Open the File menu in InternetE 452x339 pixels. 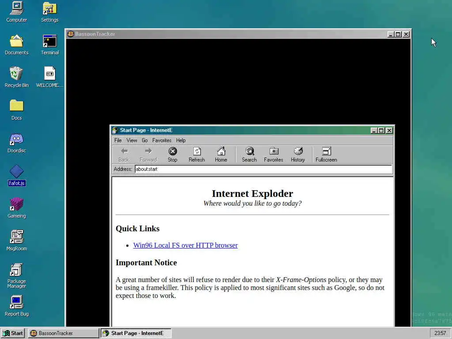tap(118, 140)
